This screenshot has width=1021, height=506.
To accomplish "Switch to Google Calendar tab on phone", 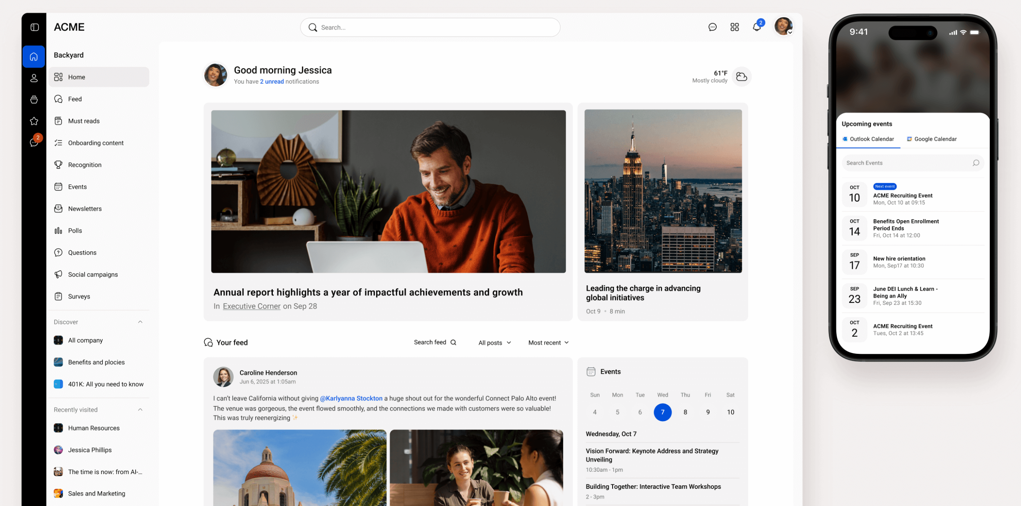I will [932, 139].
